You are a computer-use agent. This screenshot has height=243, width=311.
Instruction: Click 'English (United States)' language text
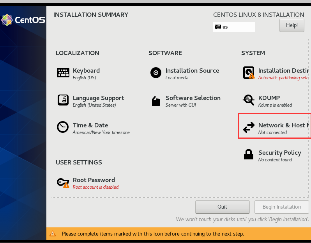(94, 105)
